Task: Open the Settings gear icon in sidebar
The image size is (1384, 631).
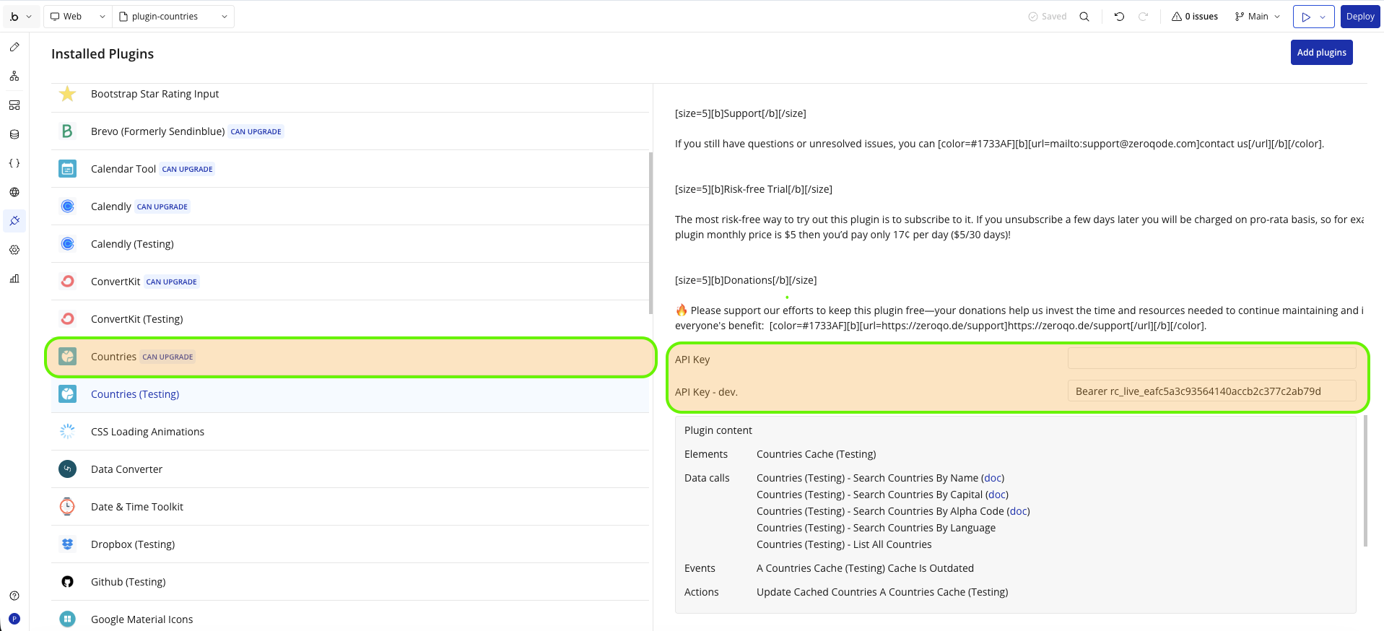Action: point(14,250)
